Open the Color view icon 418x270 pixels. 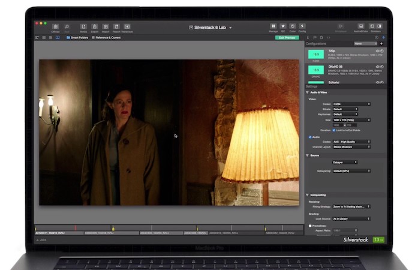click(293, 26)
